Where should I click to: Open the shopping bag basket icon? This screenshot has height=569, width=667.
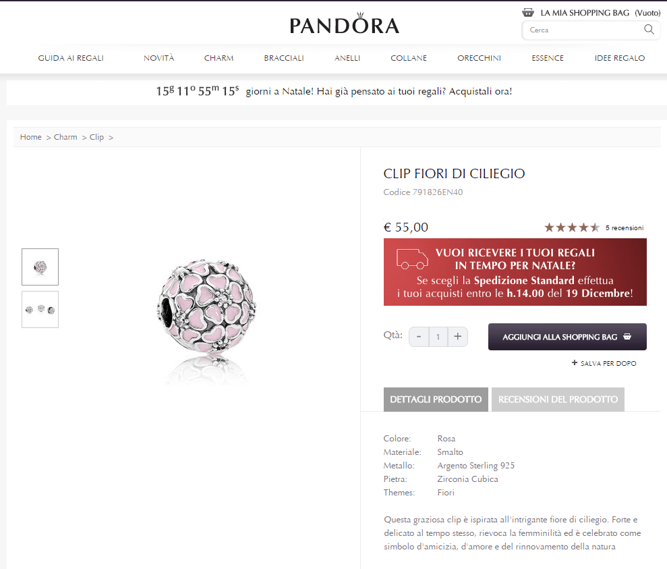[x=528, y=13]
